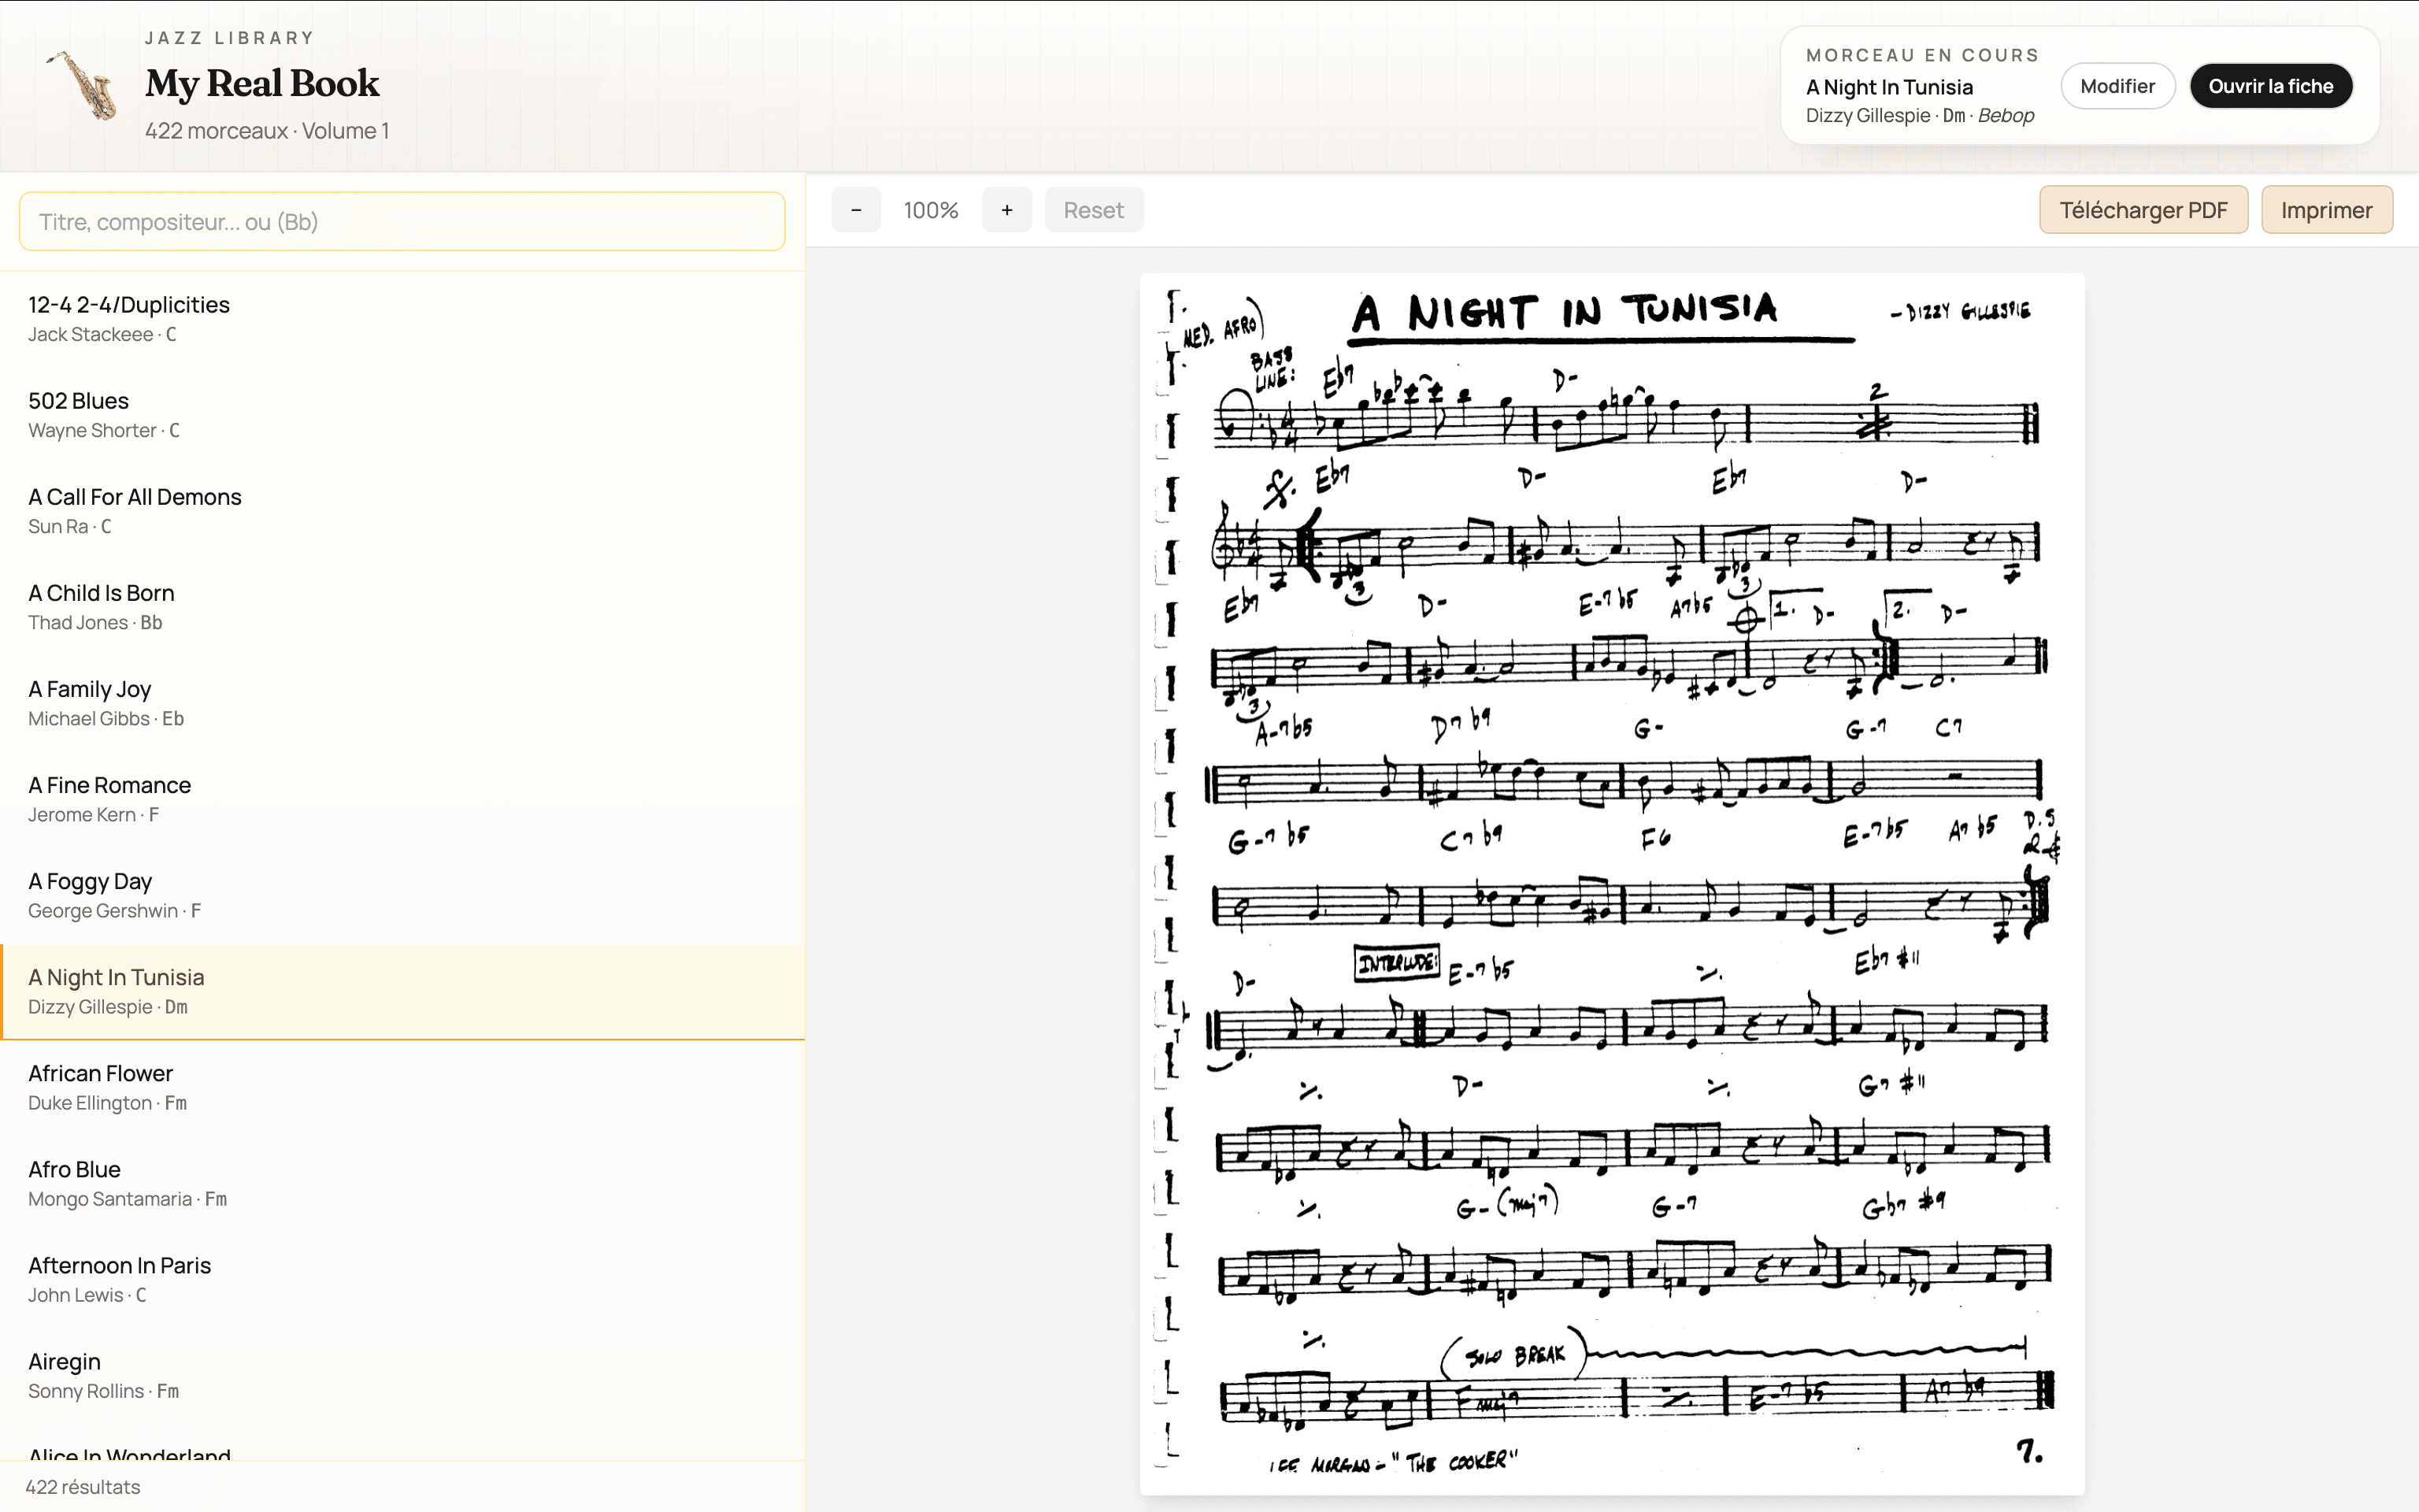Select 502 Blues by Wayne Shorter

click(x=402, y=415)
